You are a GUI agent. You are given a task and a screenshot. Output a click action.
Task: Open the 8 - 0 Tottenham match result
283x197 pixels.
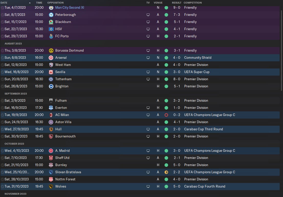point(177,79)
